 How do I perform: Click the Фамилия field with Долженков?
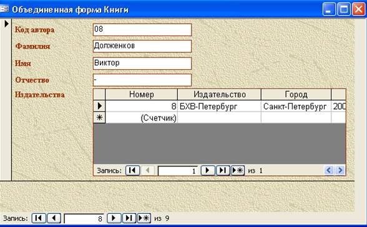click(142, 46)
